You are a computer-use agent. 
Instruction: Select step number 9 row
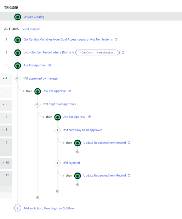[6, 147]
